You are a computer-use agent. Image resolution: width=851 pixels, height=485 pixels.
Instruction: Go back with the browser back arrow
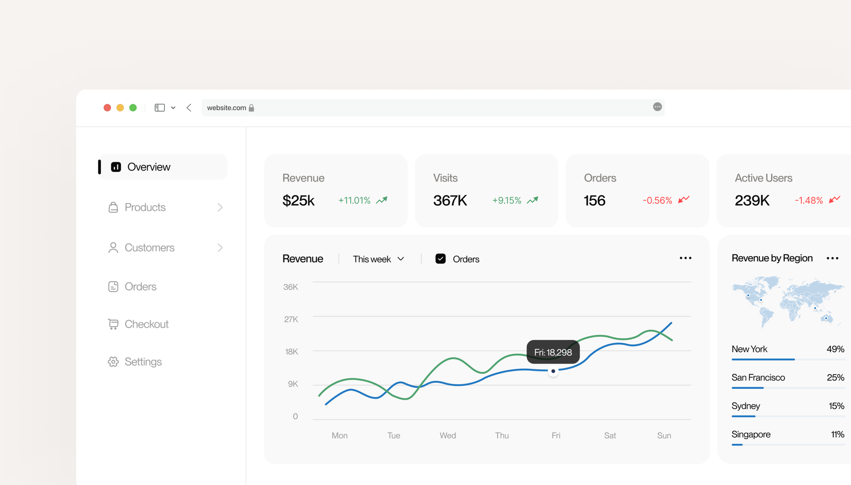coord(189,108)
